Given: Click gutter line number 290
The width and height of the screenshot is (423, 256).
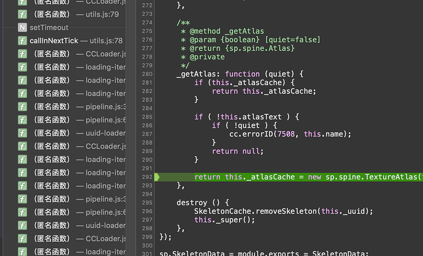Looking at the screenshot, I should point(147,160).
